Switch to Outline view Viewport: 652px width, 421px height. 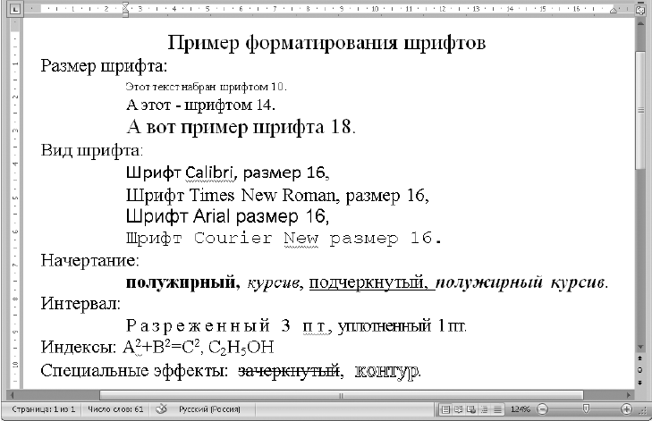tap(482, 409)
